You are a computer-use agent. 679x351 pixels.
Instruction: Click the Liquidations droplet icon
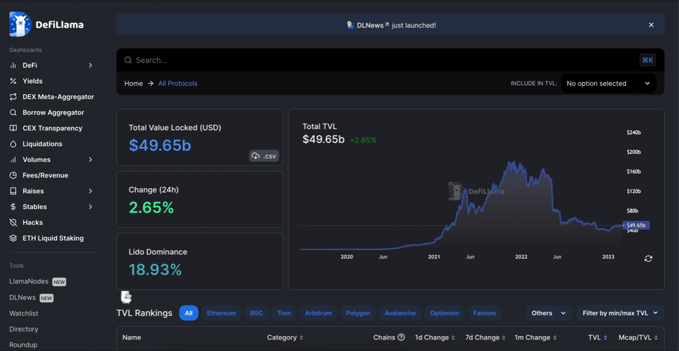(13, 144)
